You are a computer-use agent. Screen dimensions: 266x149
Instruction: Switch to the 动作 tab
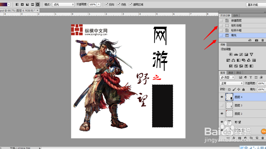pyautogui.click(x=235, y=16)
